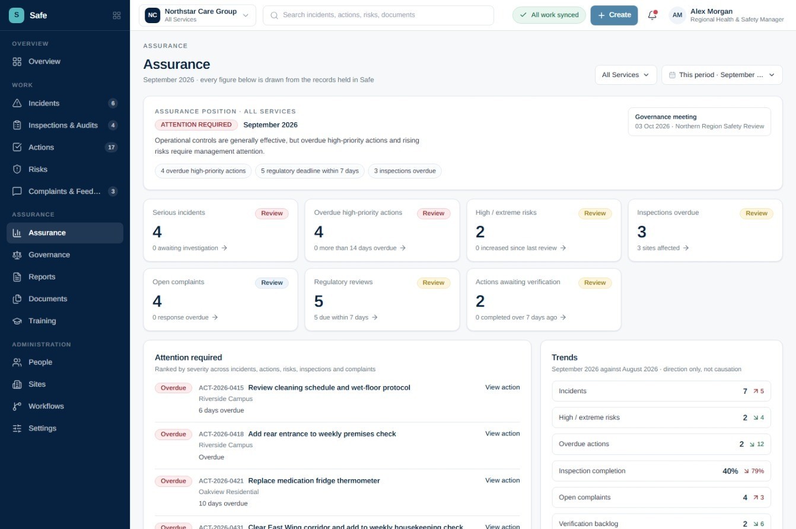The image size is (796, 529).
Task: Click the NC organization badge
Action: pyautogui.click(x=152, y=15)
